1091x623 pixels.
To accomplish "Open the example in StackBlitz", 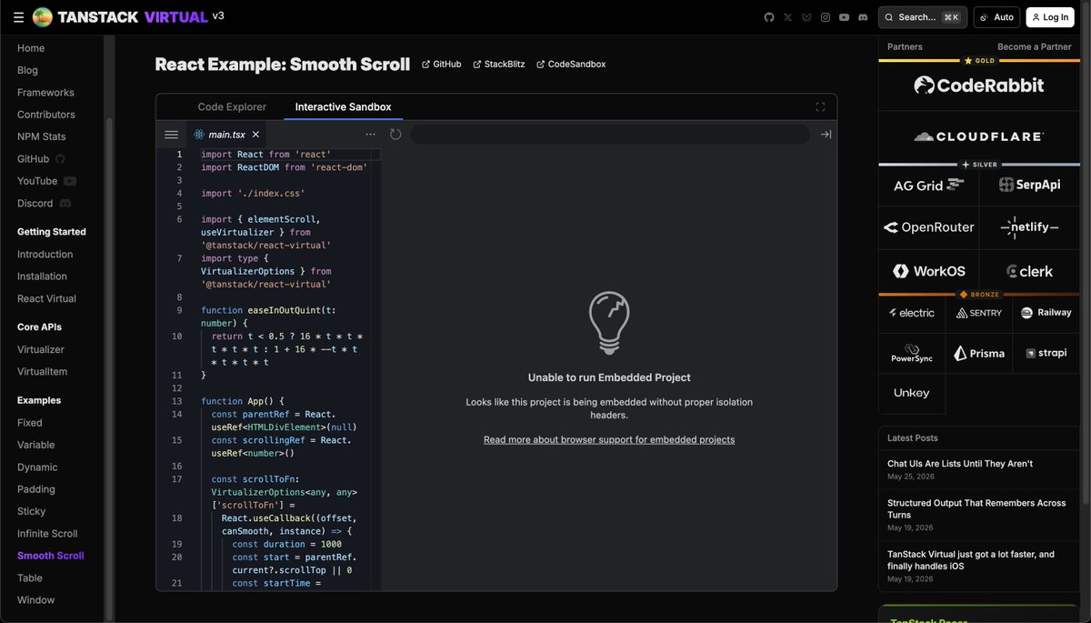I will coord(499,65).
